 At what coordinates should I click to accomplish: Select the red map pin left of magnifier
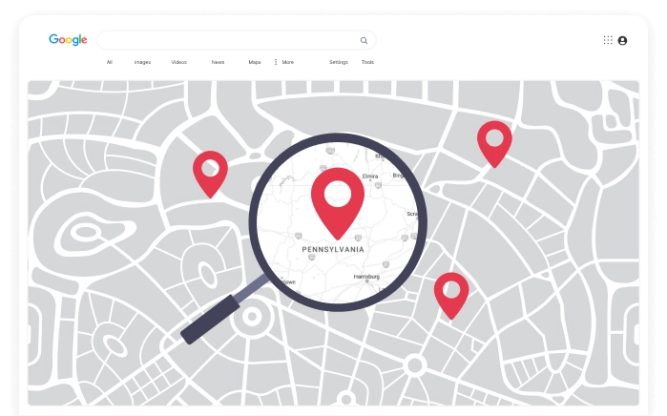click(x=210, y=170)
